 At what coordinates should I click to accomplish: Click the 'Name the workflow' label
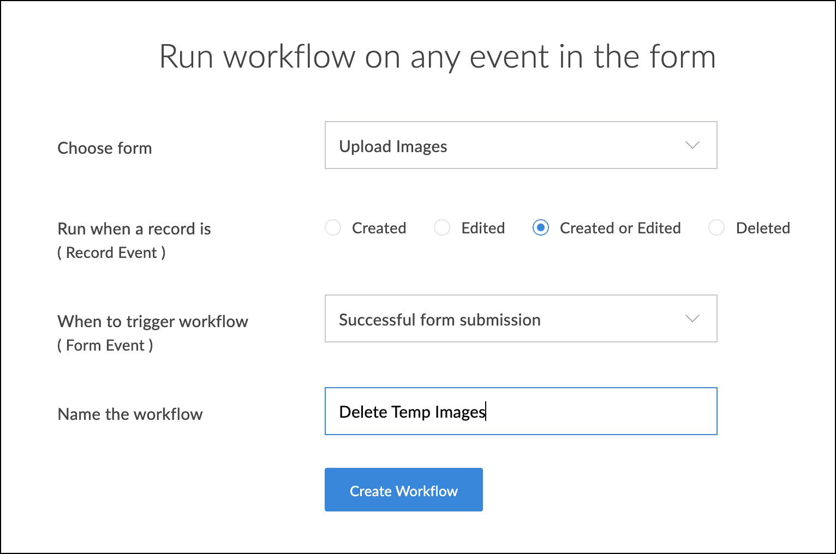click(x=130, y=414)
